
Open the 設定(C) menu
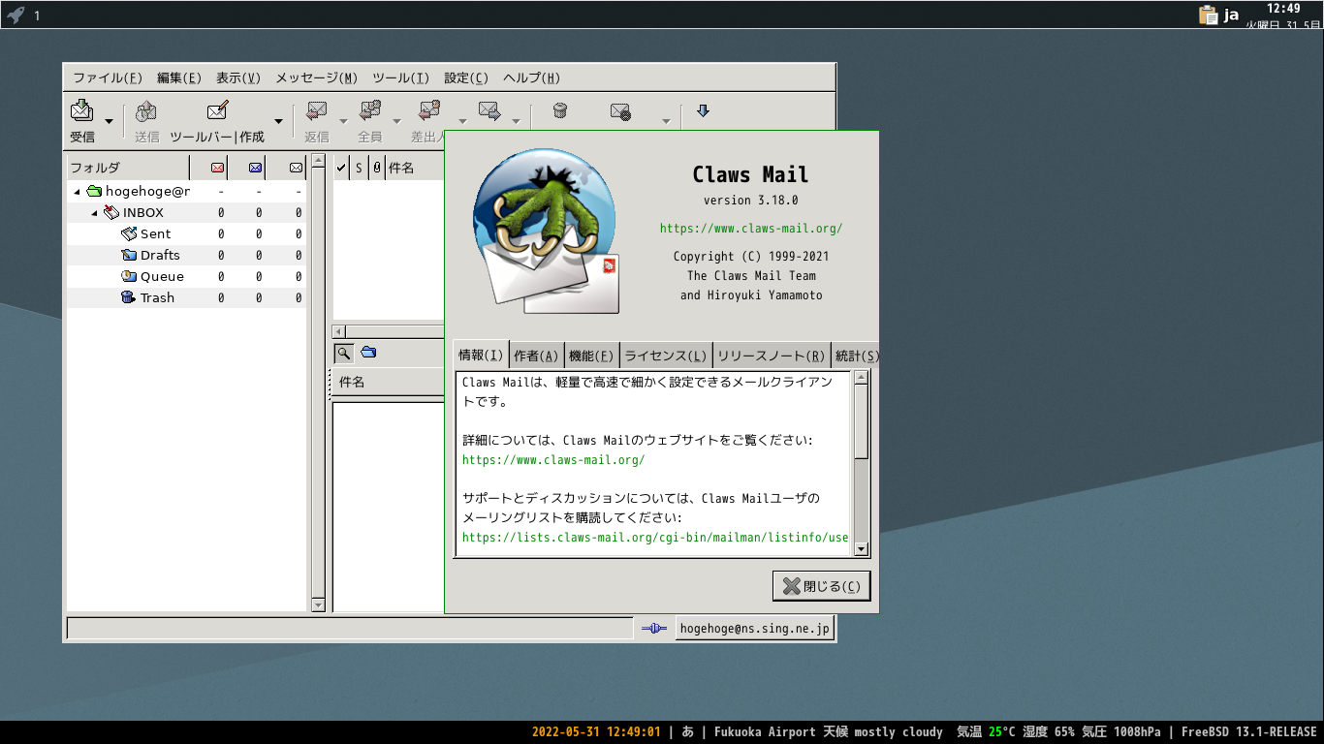(x=466, y=78)
